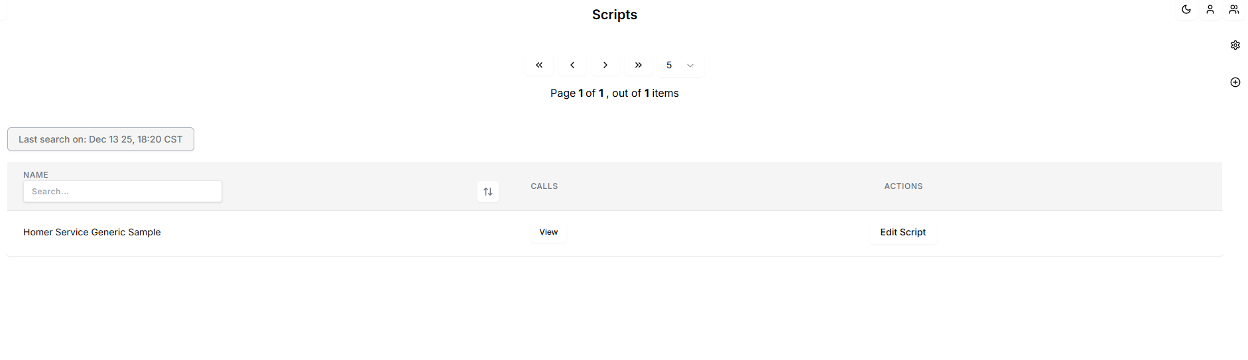Click the CALLS column header
The image size is (1248, 360).
[544, 186]
